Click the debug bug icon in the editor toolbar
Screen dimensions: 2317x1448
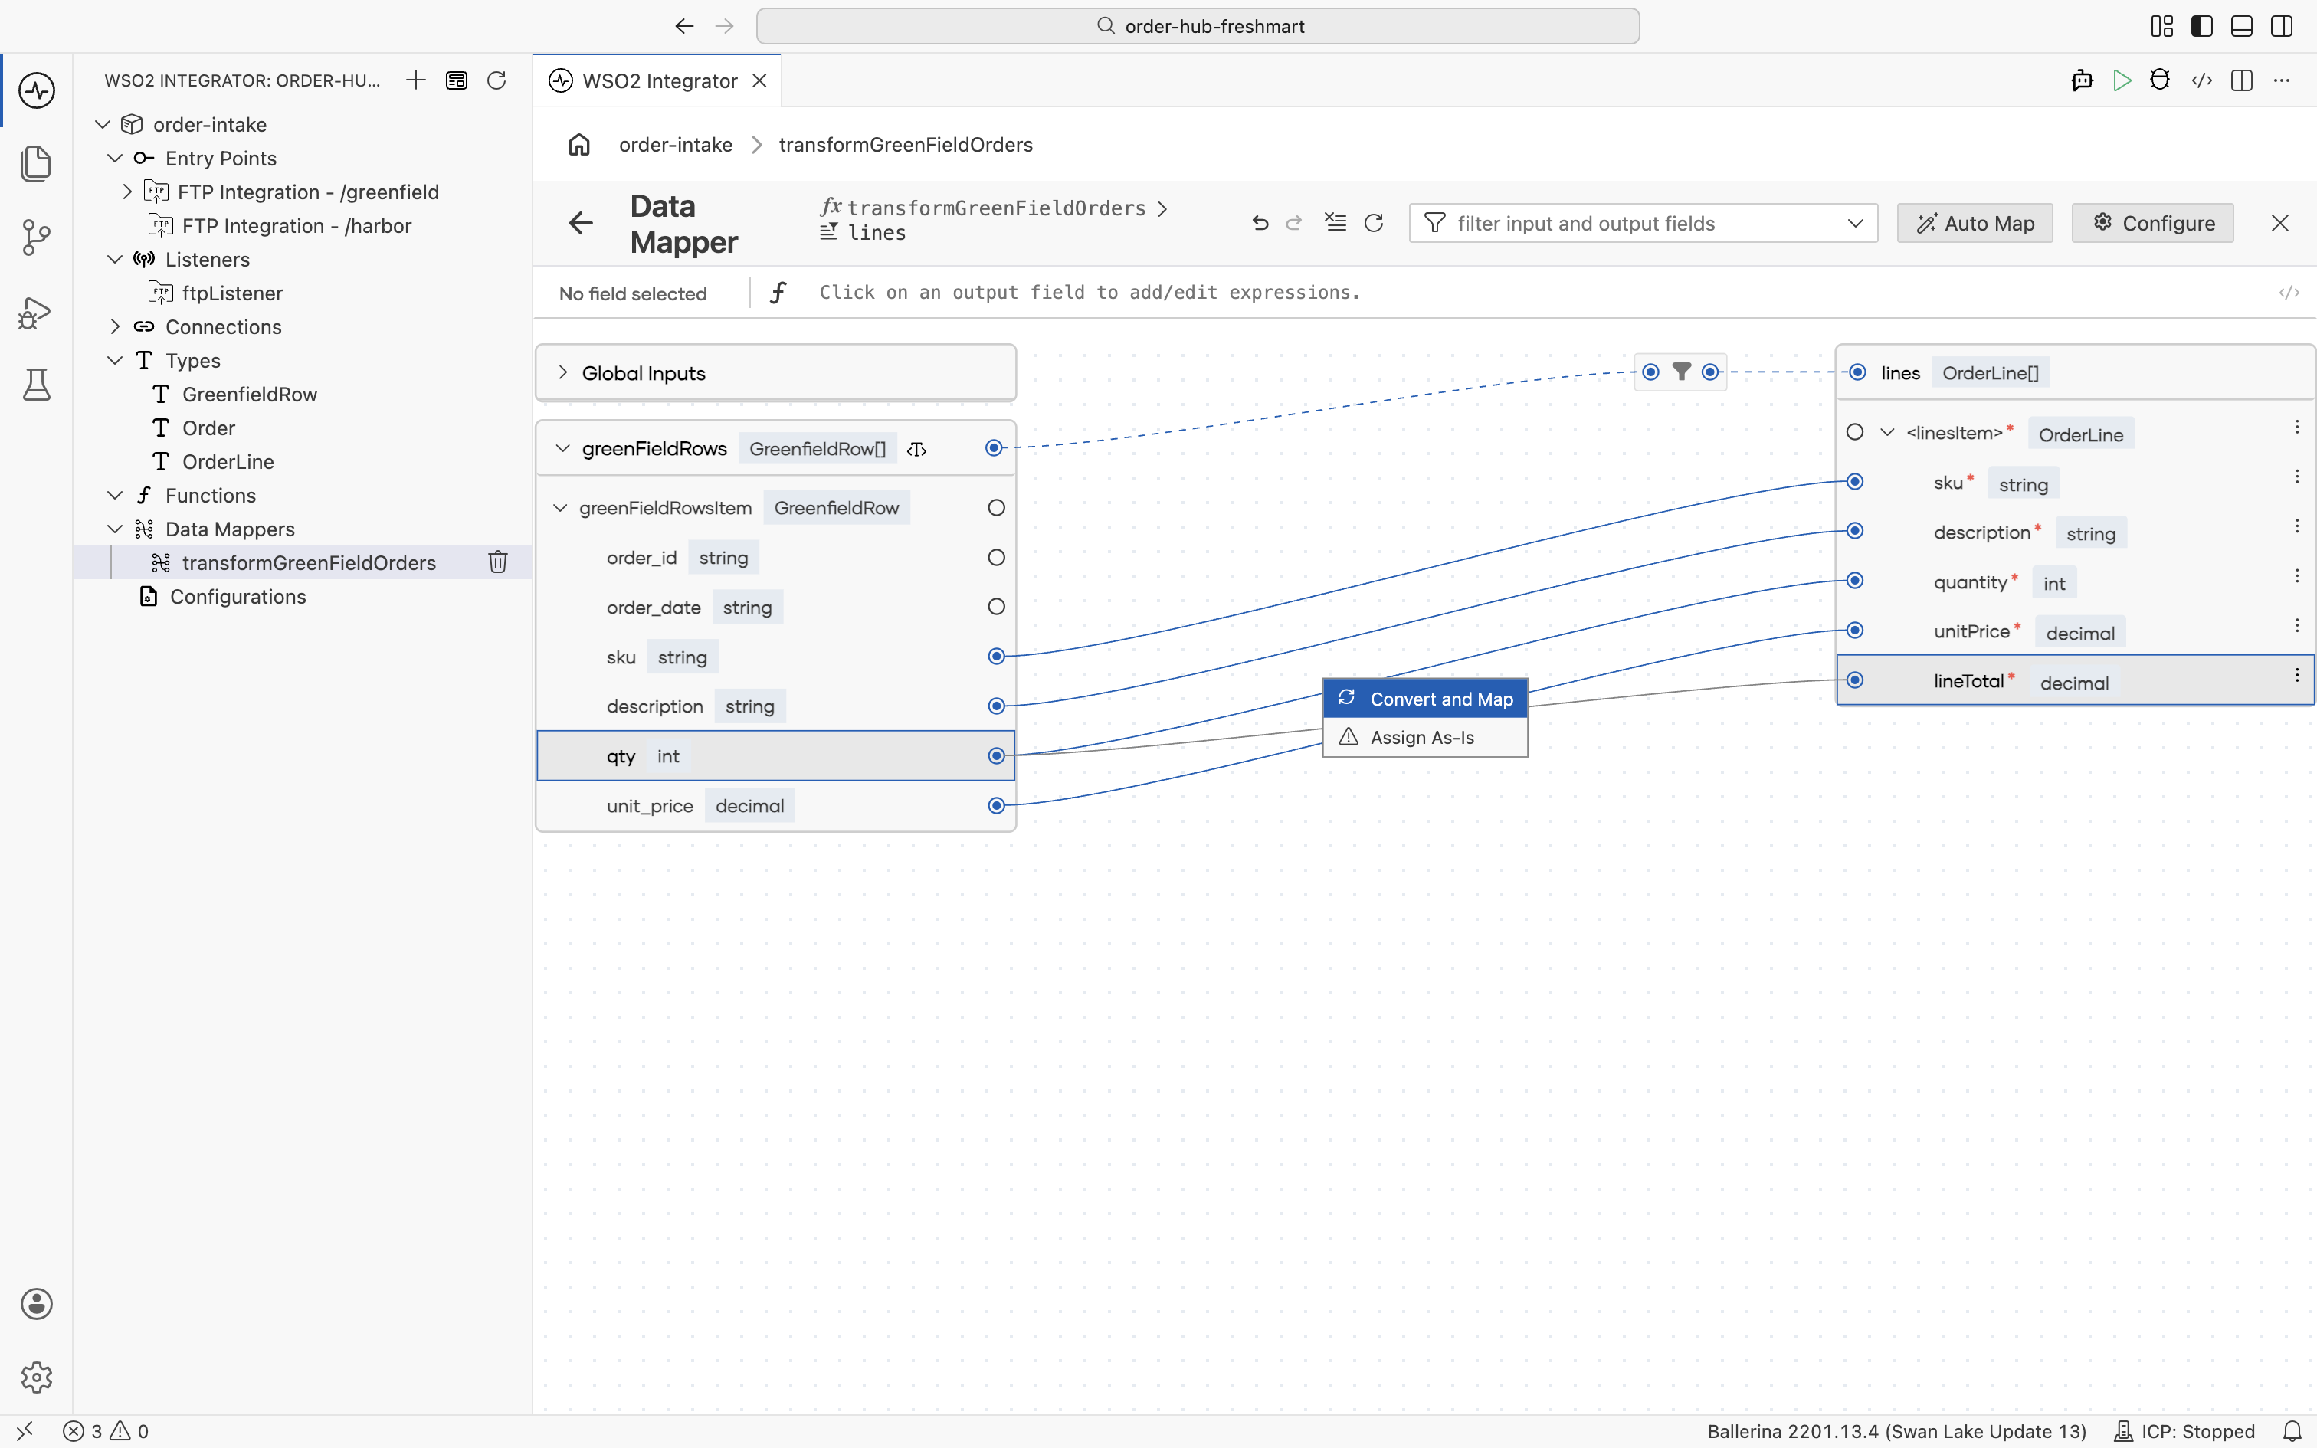click(x=2160, y=80)
